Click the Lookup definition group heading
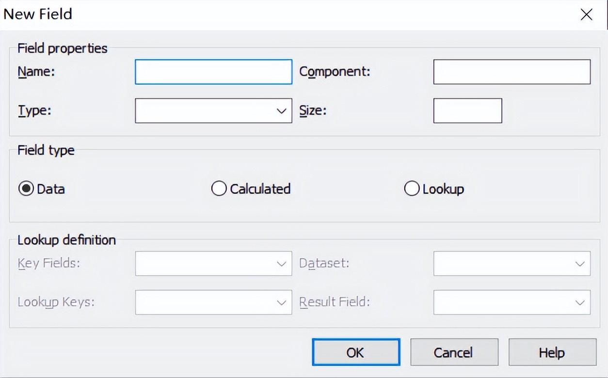 pos(66,240)
